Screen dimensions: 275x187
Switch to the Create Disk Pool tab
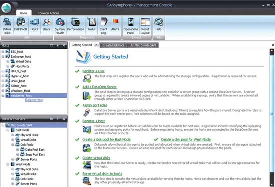[113, 45]
